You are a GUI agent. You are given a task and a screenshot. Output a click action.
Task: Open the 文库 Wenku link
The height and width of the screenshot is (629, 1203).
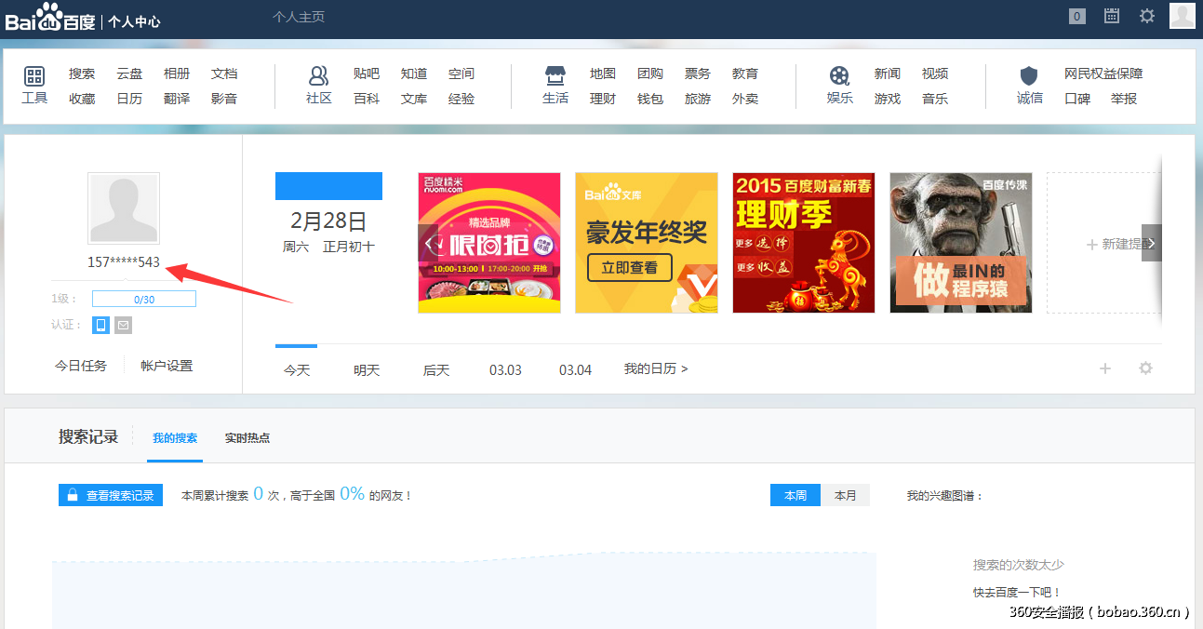pos(414,99)
